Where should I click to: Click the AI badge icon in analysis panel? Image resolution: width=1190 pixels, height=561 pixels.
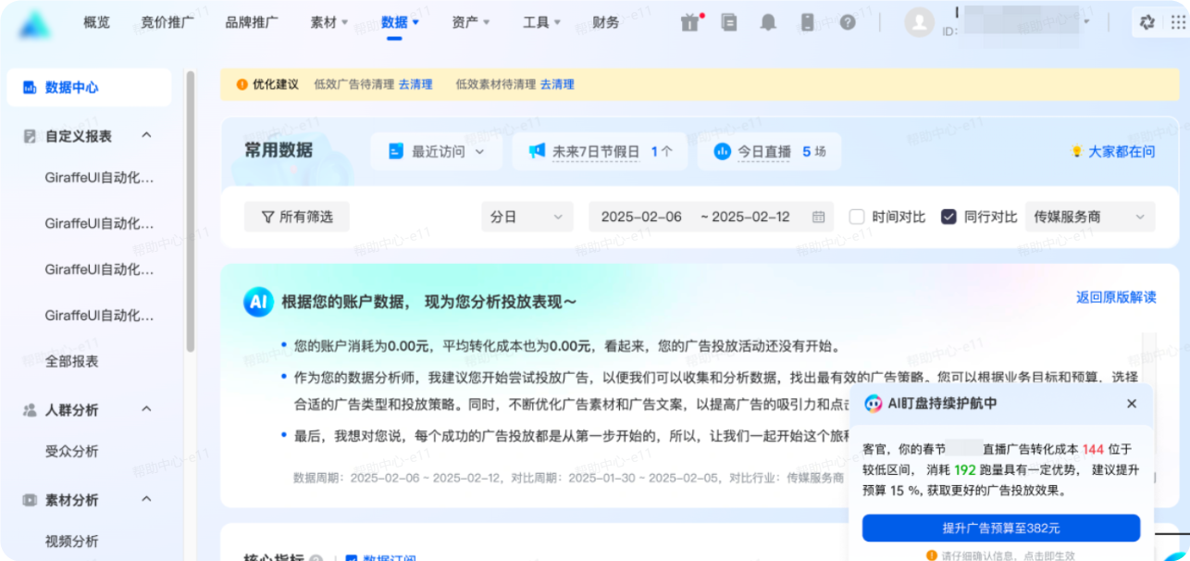pos(258,302)
